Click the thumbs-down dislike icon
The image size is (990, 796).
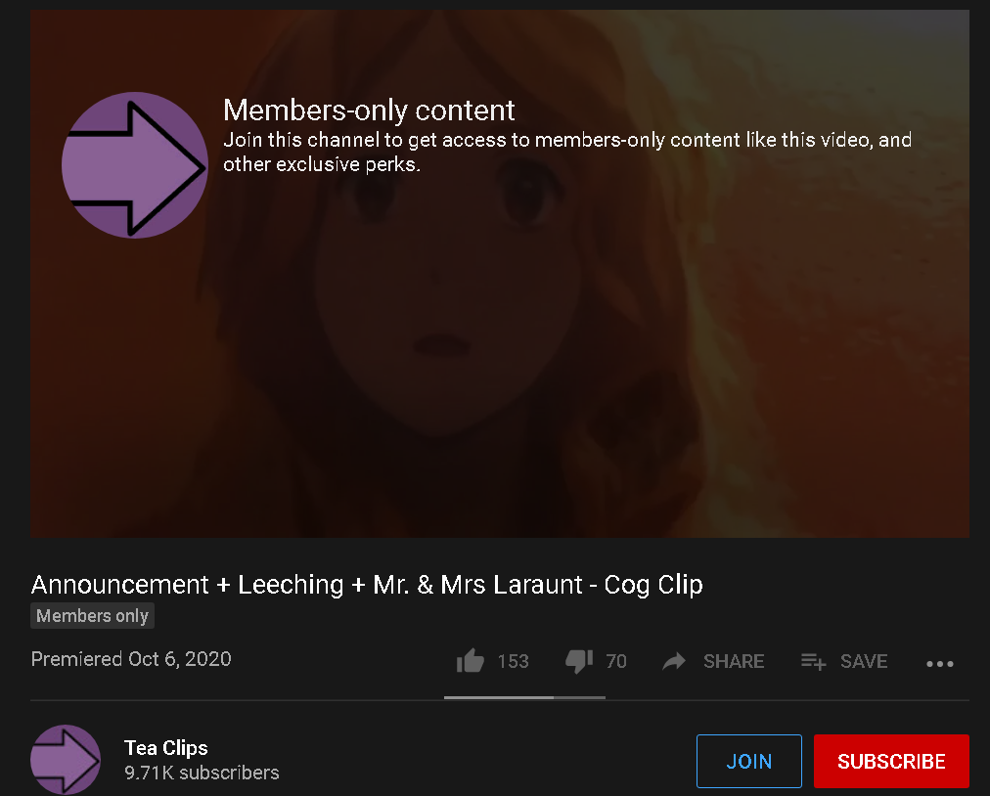(579, 662)
